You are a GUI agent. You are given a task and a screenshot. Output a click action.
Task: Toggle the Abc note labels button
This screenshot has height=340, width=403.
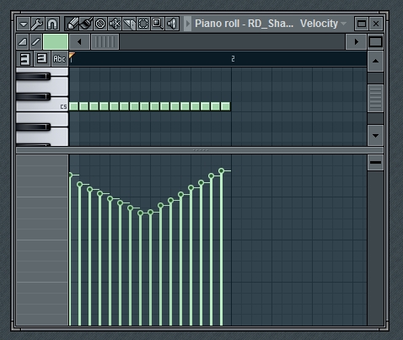click(59, 59)
